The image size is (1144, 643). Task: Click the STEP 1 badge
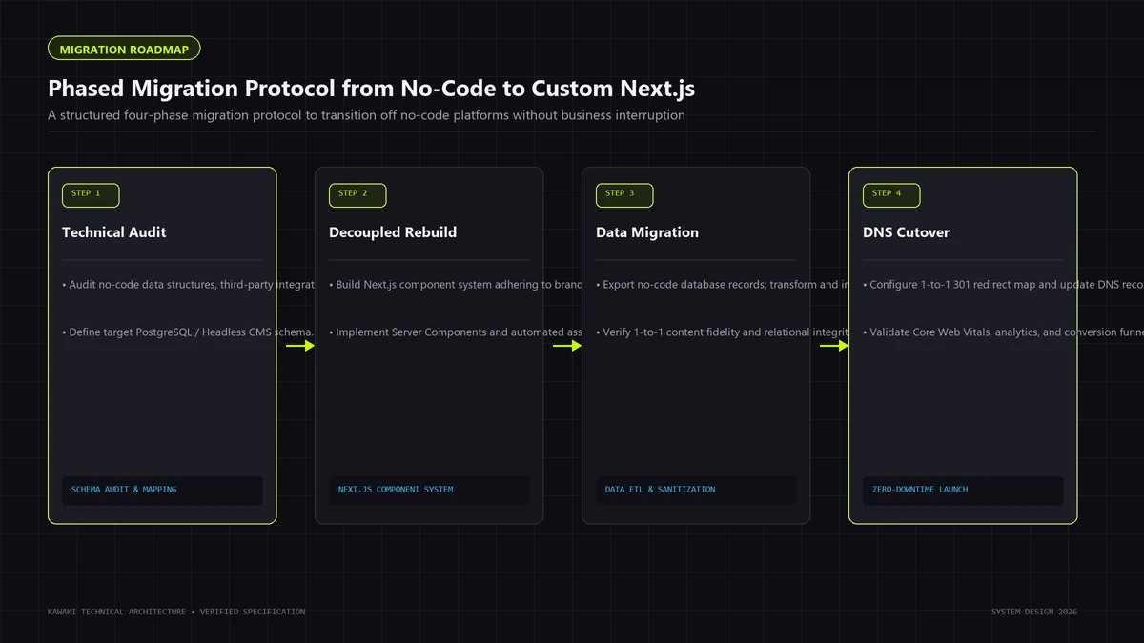[x=91, y=194]
